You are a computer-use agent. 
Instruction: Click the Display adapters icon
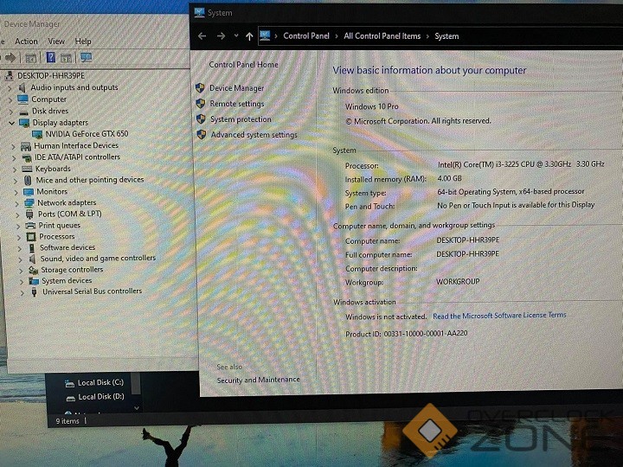click(x=24, y=123)
